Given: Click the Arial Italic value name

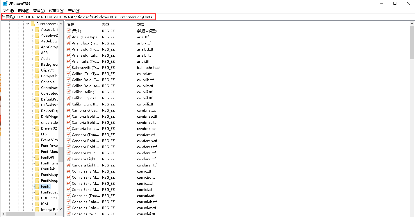Looking at the screenshot, I should (85, 61).
